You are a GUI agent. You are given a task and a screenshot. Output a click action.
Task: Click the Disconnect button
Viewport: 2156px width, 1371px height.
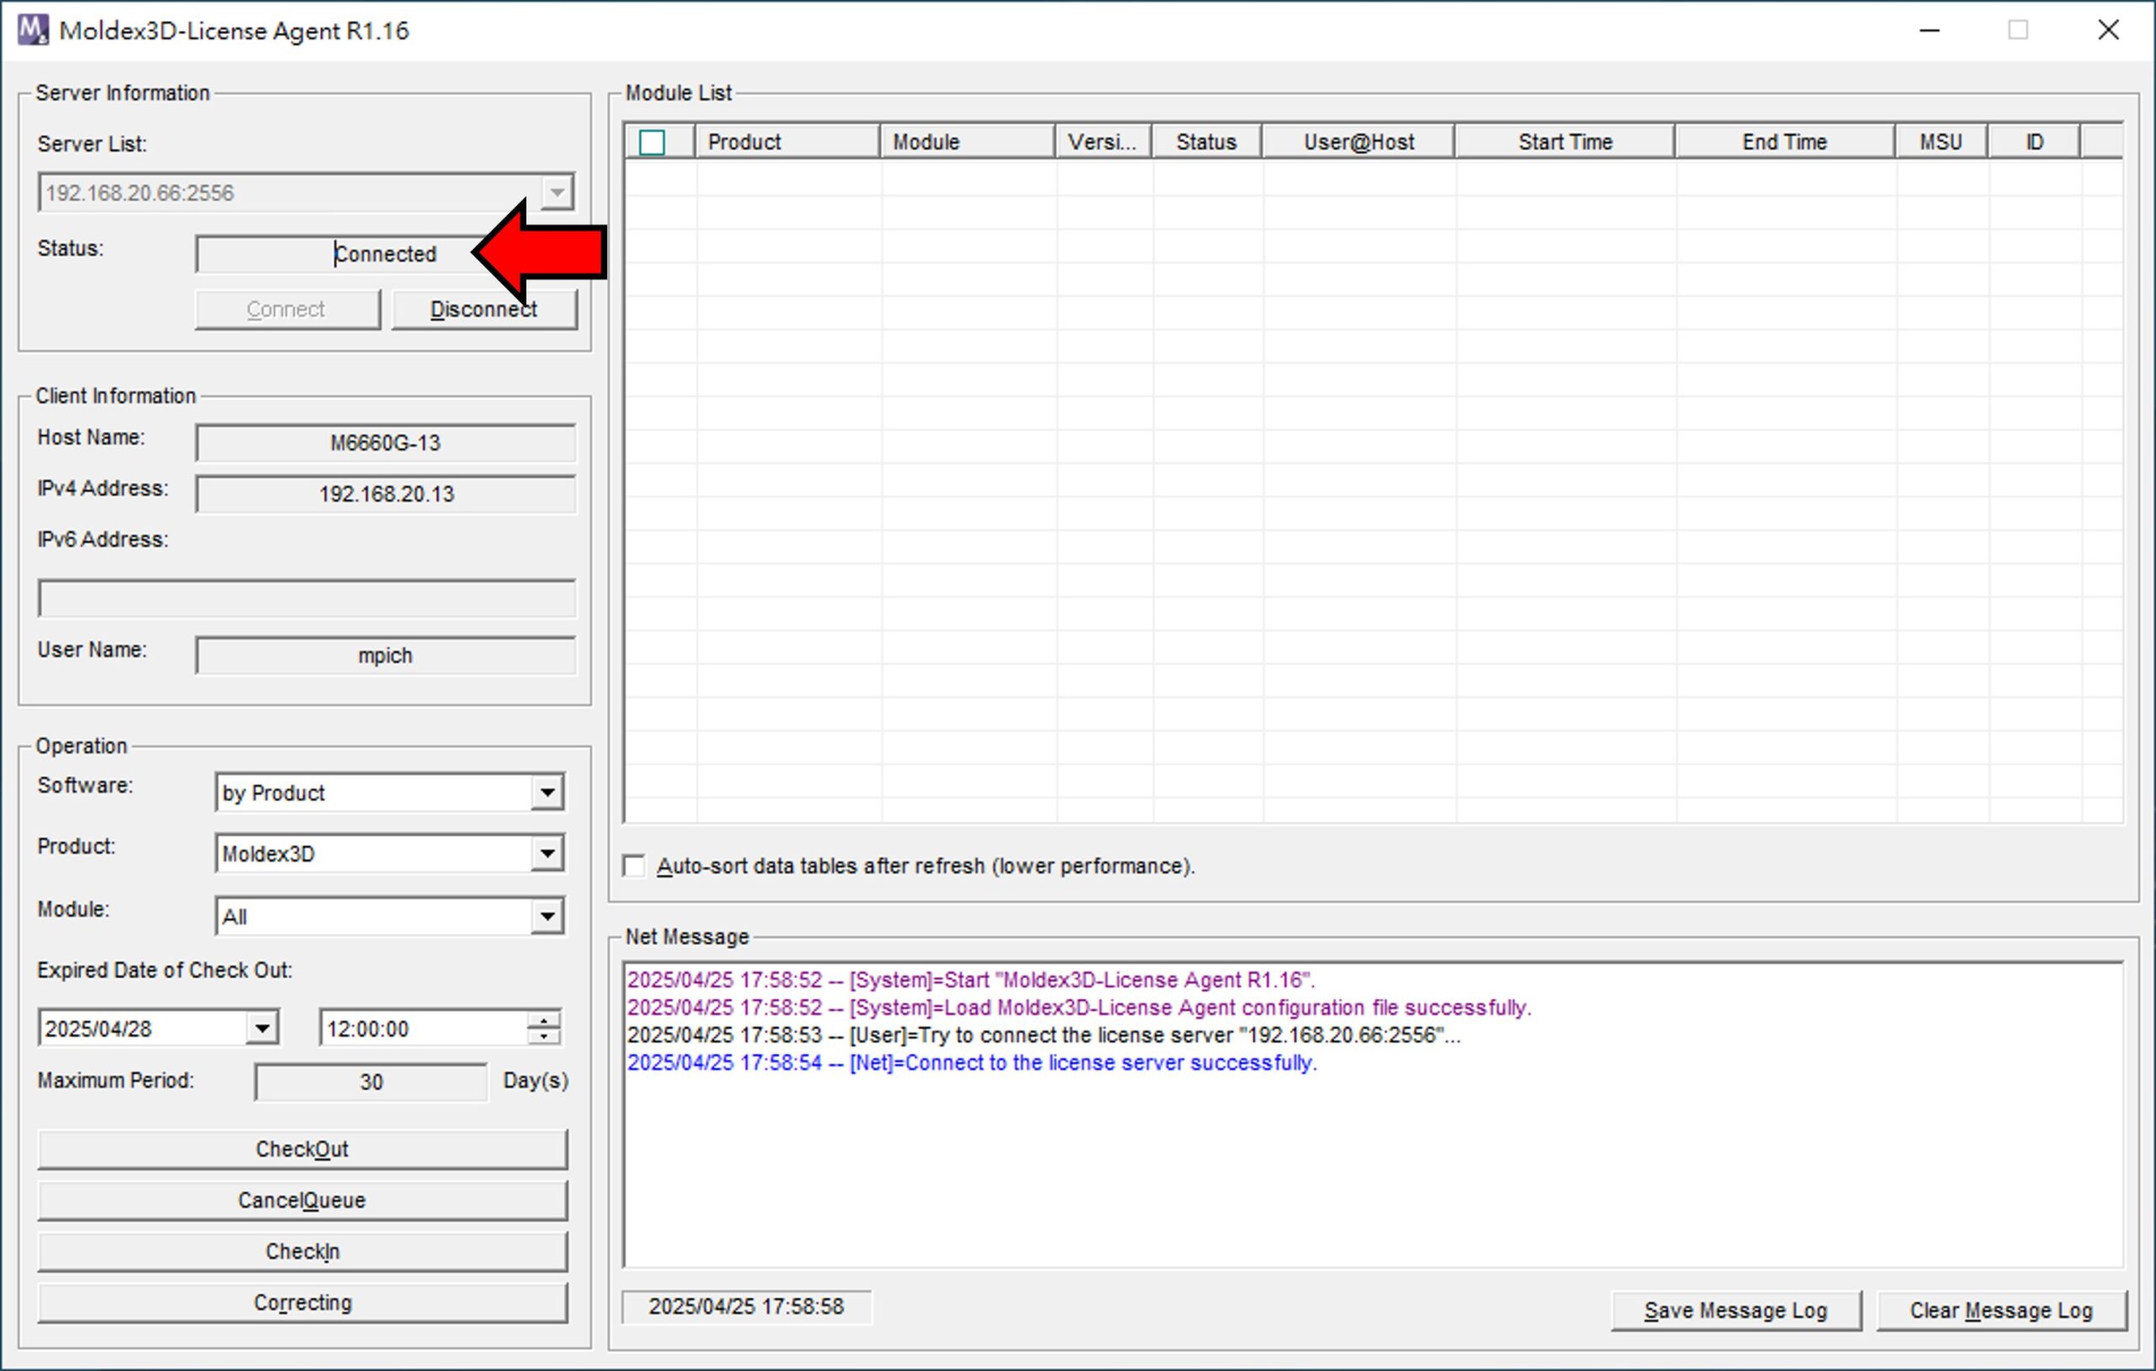pos(484,310)
